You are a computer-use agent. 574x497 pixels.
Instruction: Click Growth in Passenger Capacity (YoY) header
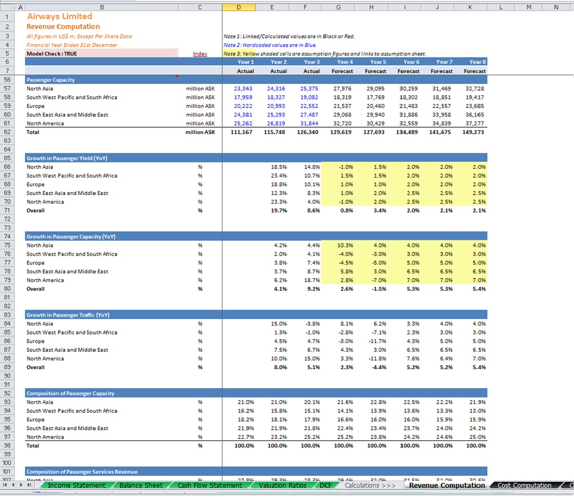(x=71, y=236)
